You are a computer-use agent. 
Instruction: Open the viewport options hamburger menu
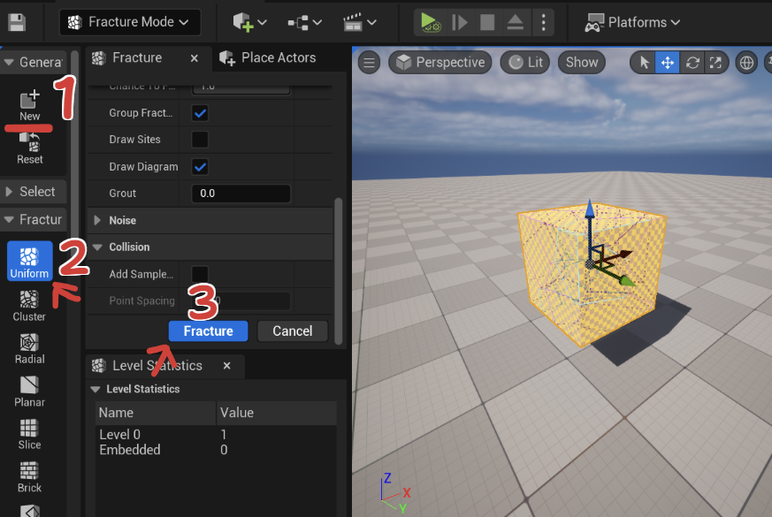click(x=369, y=63)
